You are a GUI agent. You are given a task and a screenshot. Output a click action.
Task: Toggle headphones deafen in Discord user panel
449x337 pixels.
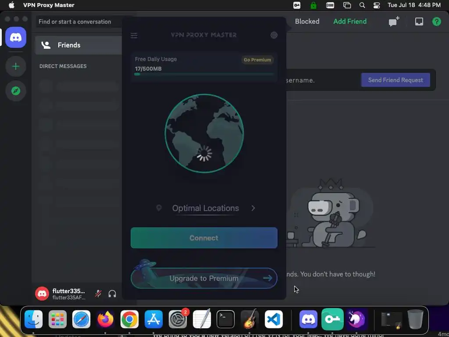(112, 294)
